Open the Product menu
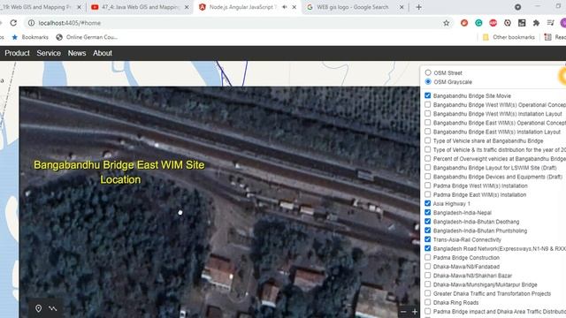Viewport: 566px width, 318px height. pyautogui.click(x=17, y=53)
